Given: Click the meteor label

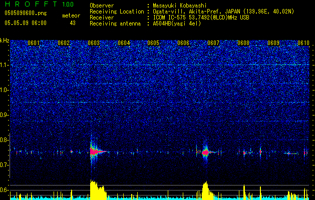Looking at the screenshot, I should point(71,15).
